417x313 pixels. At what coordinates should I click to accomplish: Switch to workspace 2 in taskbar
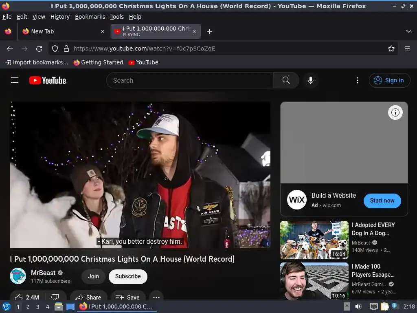pos(28,307)
